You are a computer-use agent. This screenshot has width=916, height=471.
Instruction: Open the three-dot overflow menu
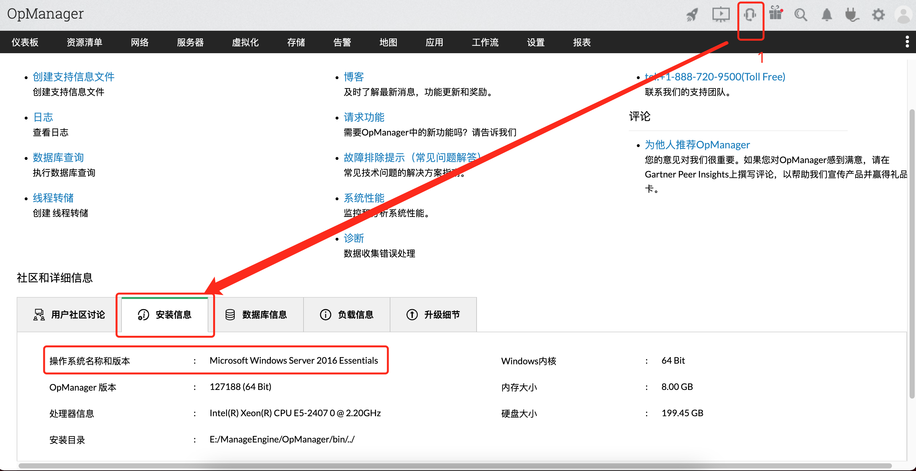tap(907, 42)
